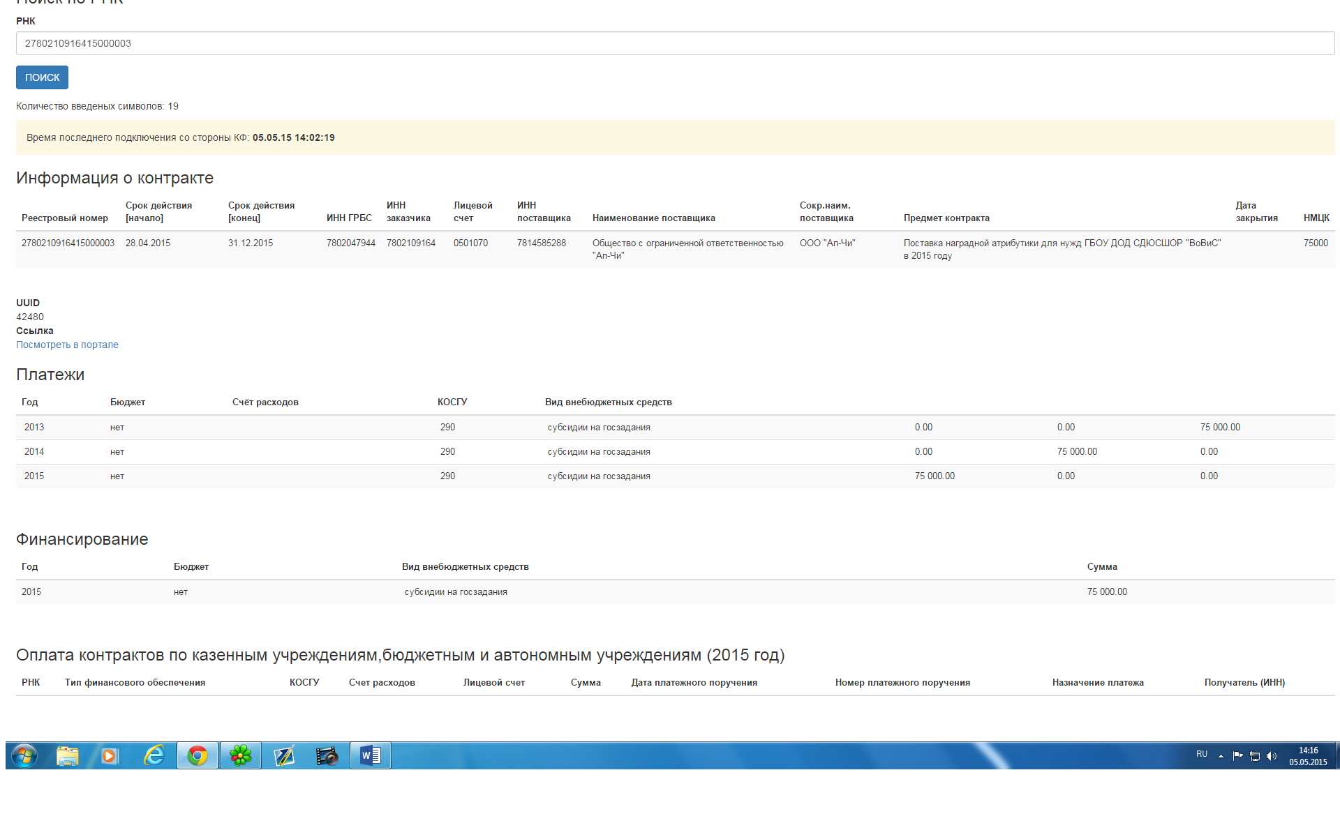The width and height of the screenshot is (1340, 837).
Task: Click year 2013 in the Платежи table
Action: point(34,427)
